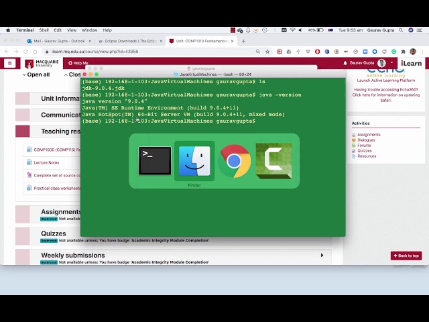This screenshot has width=429, height=322.
Task: Go back in Chrome
Action: [x=7, y=52]
